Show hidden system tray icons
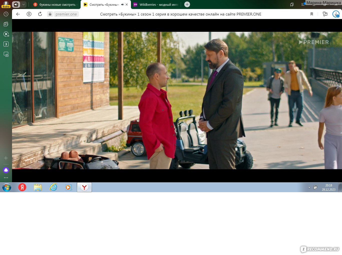Viewport: 342px width, 255px height. (x=309, y=187)
